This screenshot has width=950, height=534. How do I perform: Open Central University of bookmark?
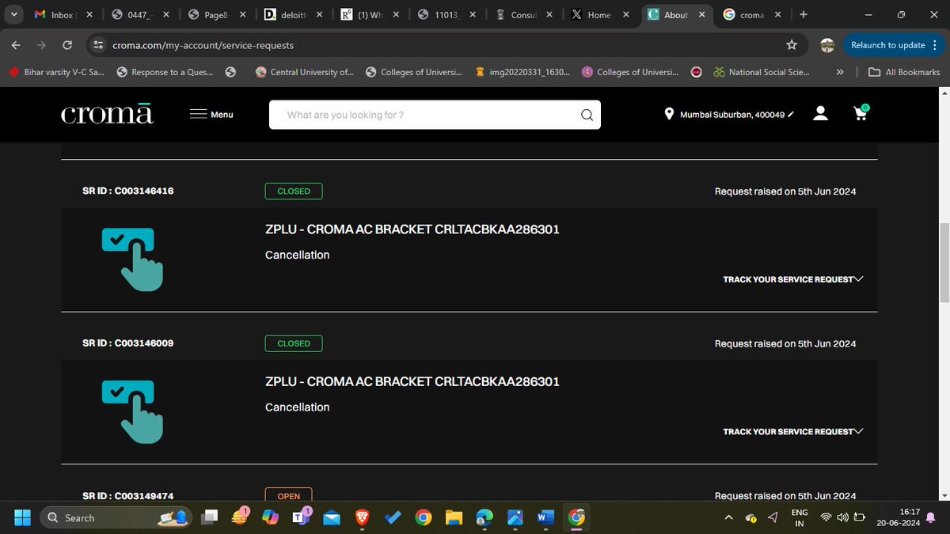pos(306,72)
